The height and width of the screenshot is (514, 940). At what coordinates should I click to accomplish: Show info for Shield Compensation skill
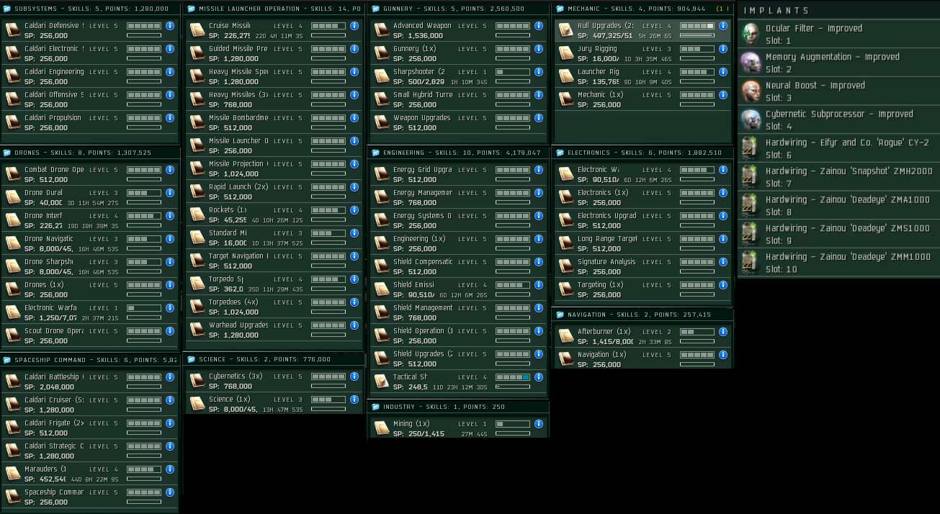[539, 262]
